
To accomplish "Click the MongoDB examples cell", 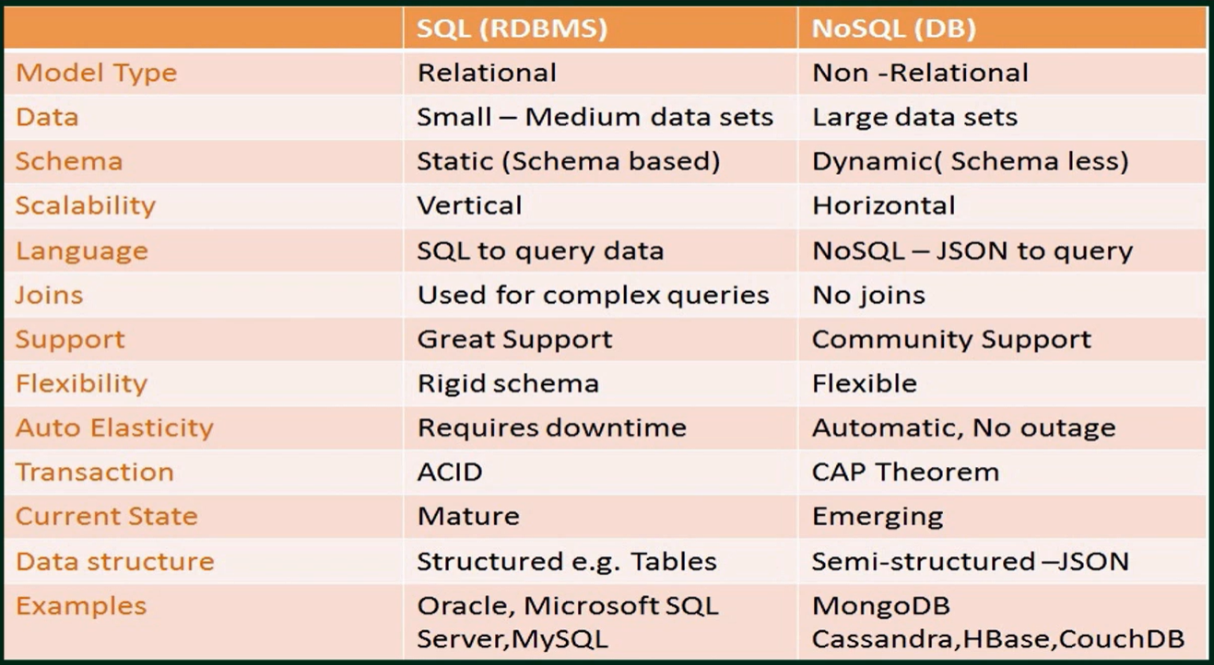I will tap(880, 607).
